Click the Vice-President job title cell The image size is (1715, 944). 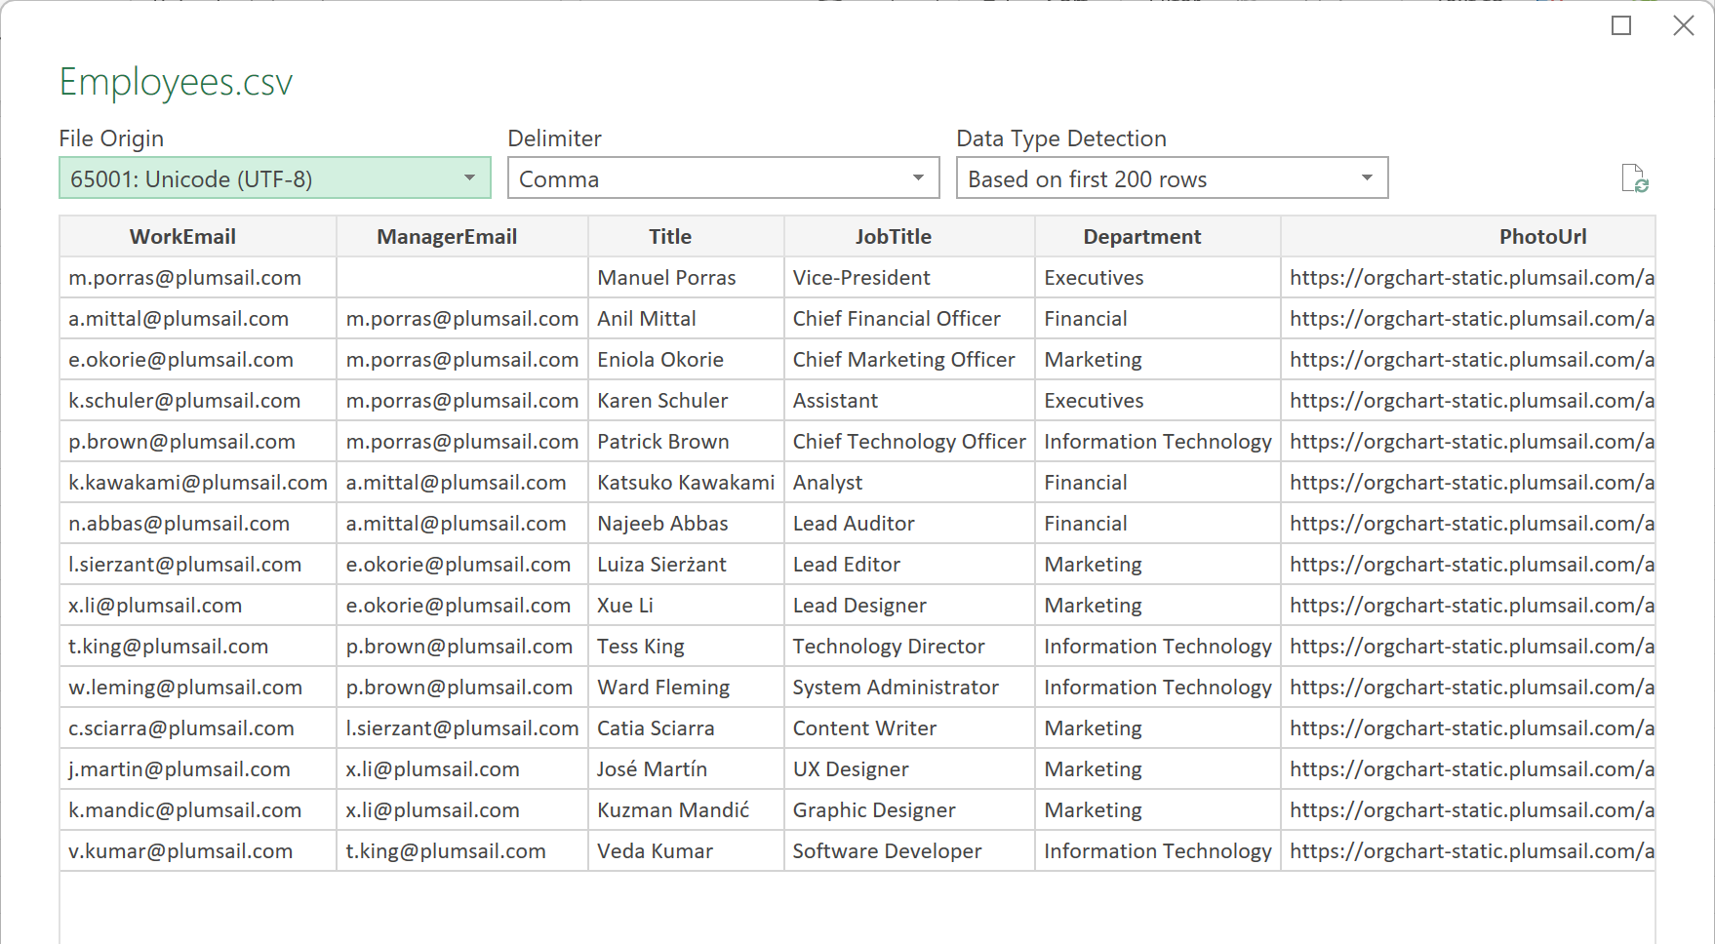(910, 278)
